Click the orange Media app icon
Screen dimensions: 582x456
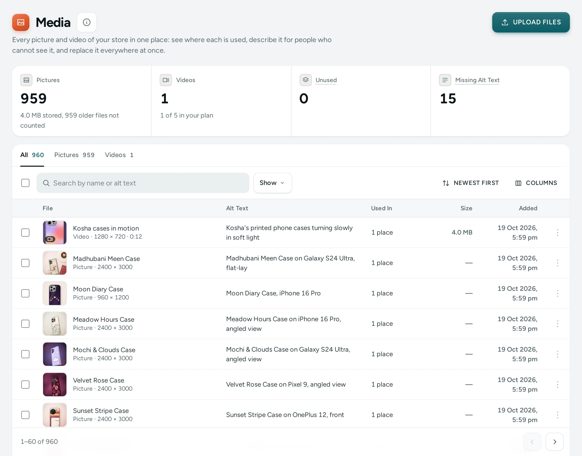coord(21,22)
